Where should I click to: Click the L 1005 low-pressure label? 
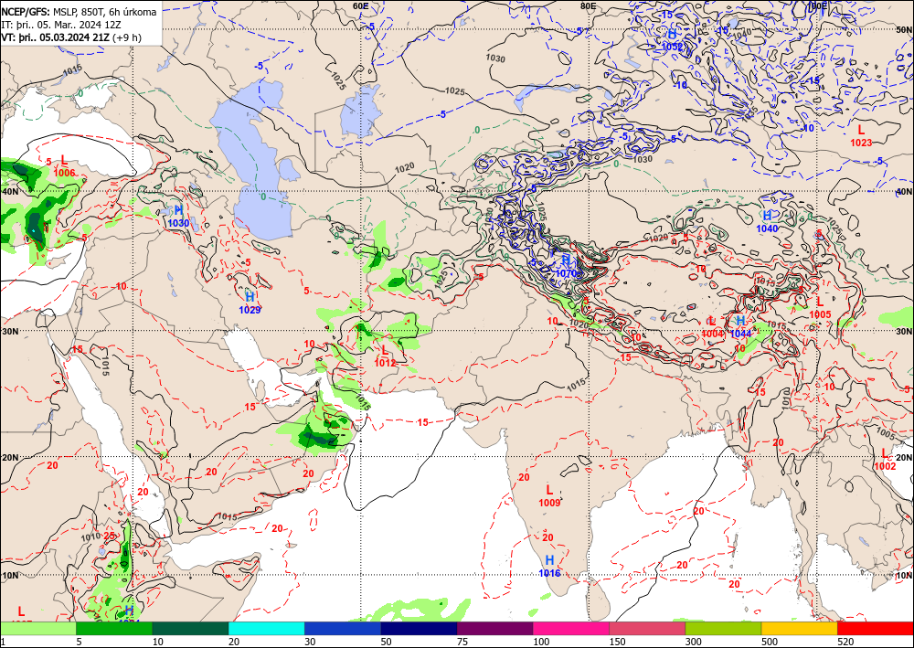(x=820, y=308)
